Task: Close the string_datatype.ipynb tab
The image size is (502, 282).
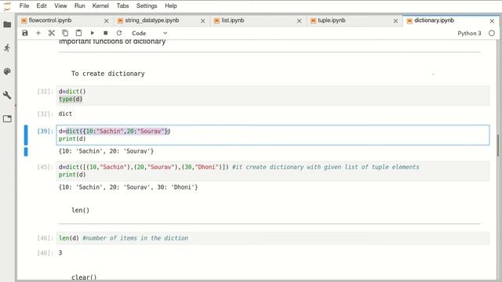Action: 202,21
